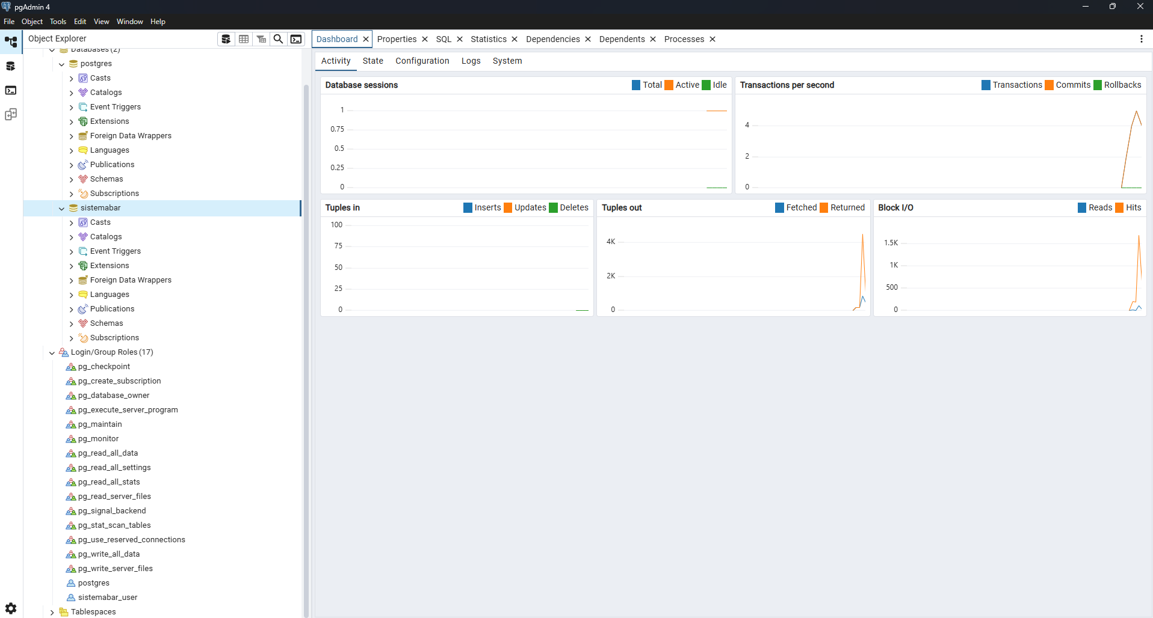Click the Tablespaces folder icon
The height and width of the screenshot is (618, 1153).
click(64, 612)
